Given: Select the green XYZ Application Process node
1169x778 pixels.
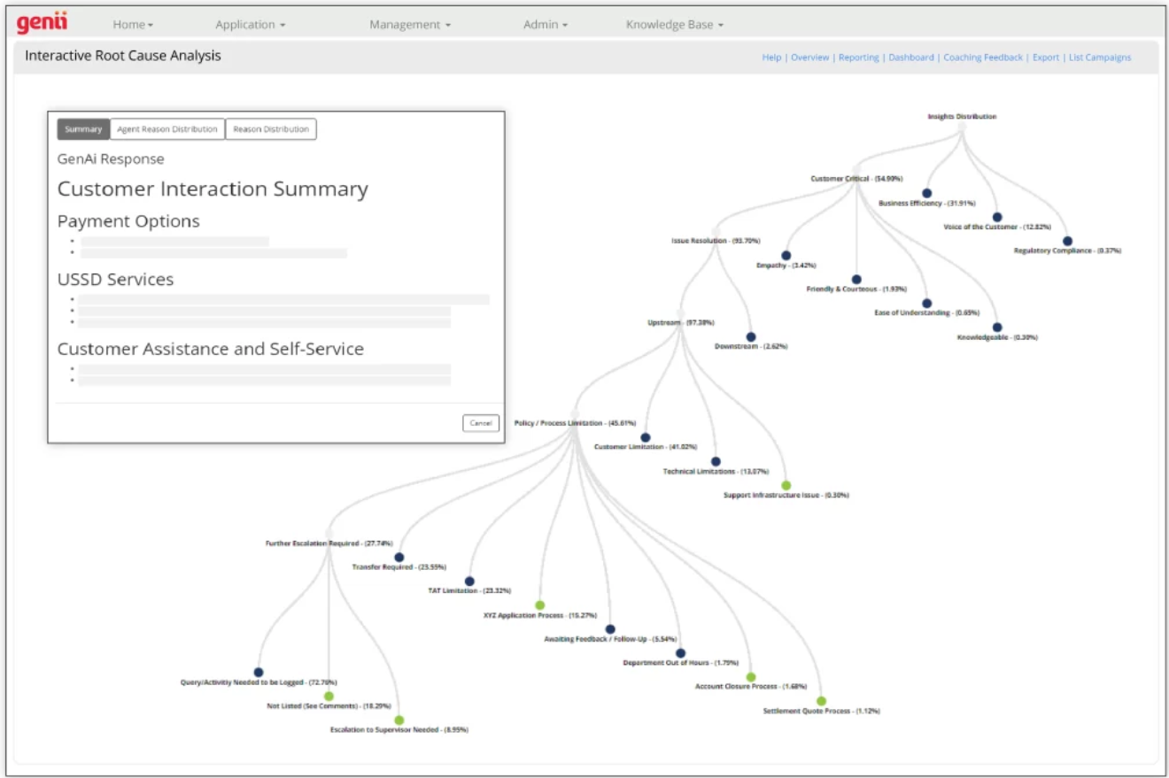Looking at the screenshot, I should pos(539,605).
